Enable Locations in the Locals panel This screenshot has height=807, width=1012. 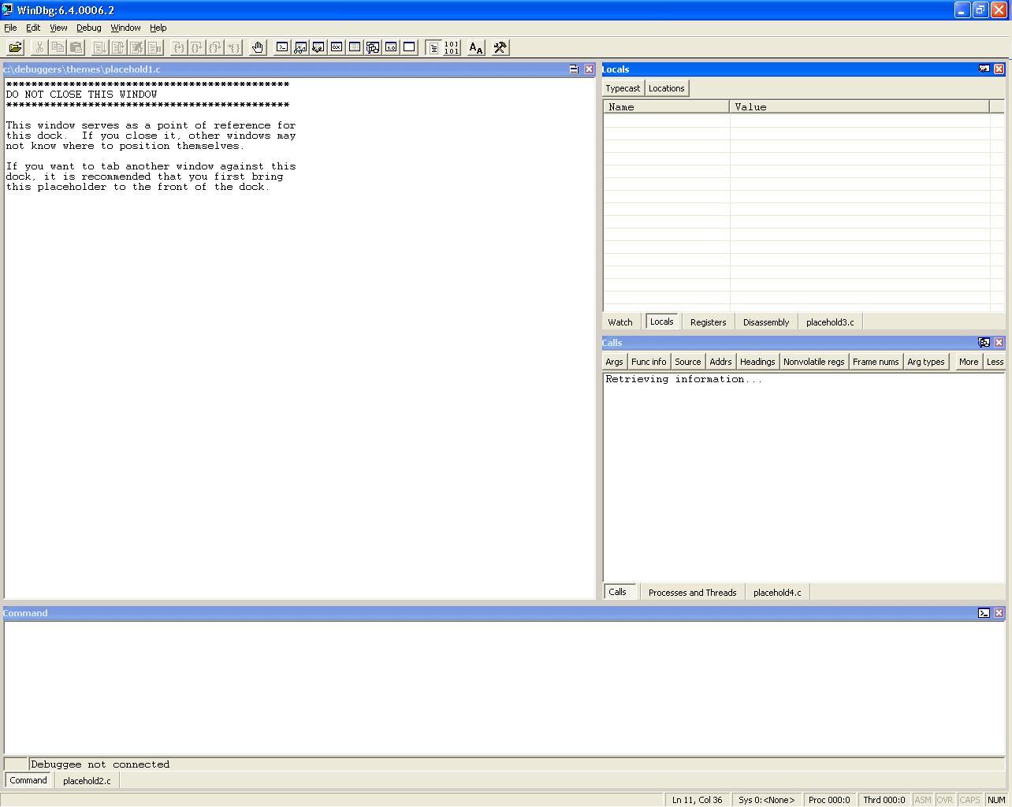click(666, 87)
